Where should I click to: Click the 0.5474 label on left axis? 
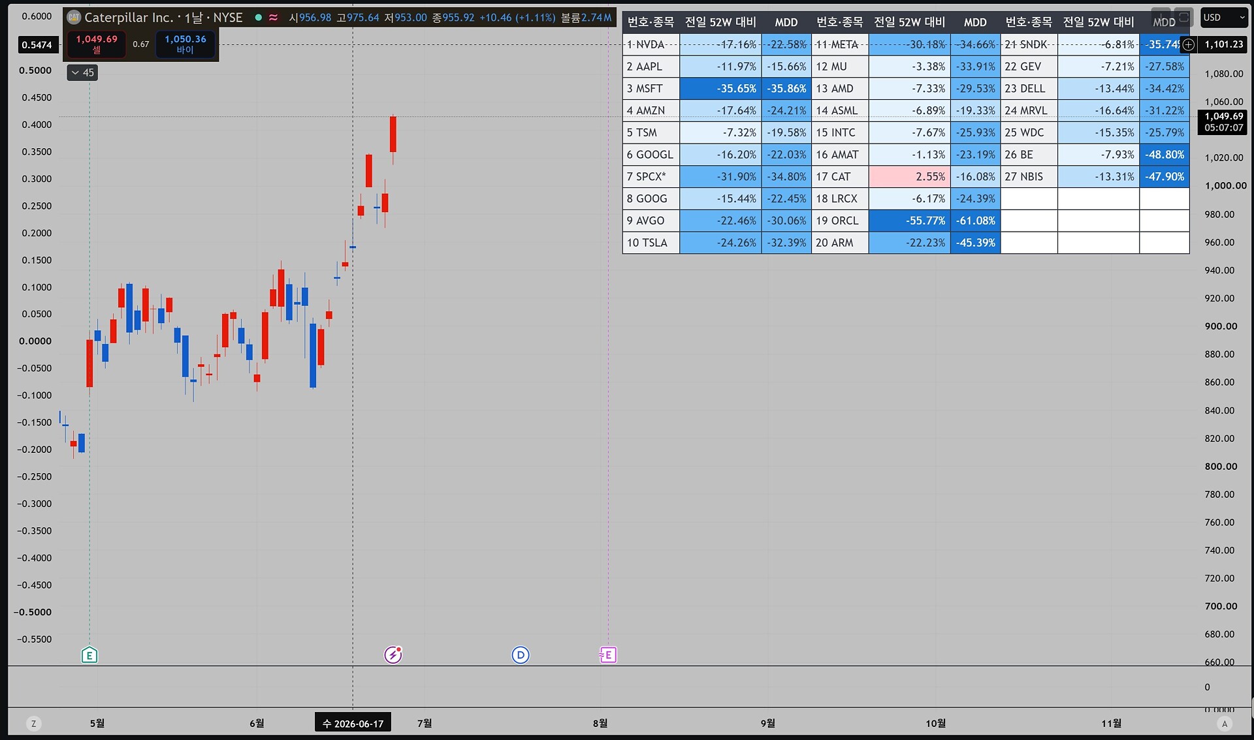37,44
